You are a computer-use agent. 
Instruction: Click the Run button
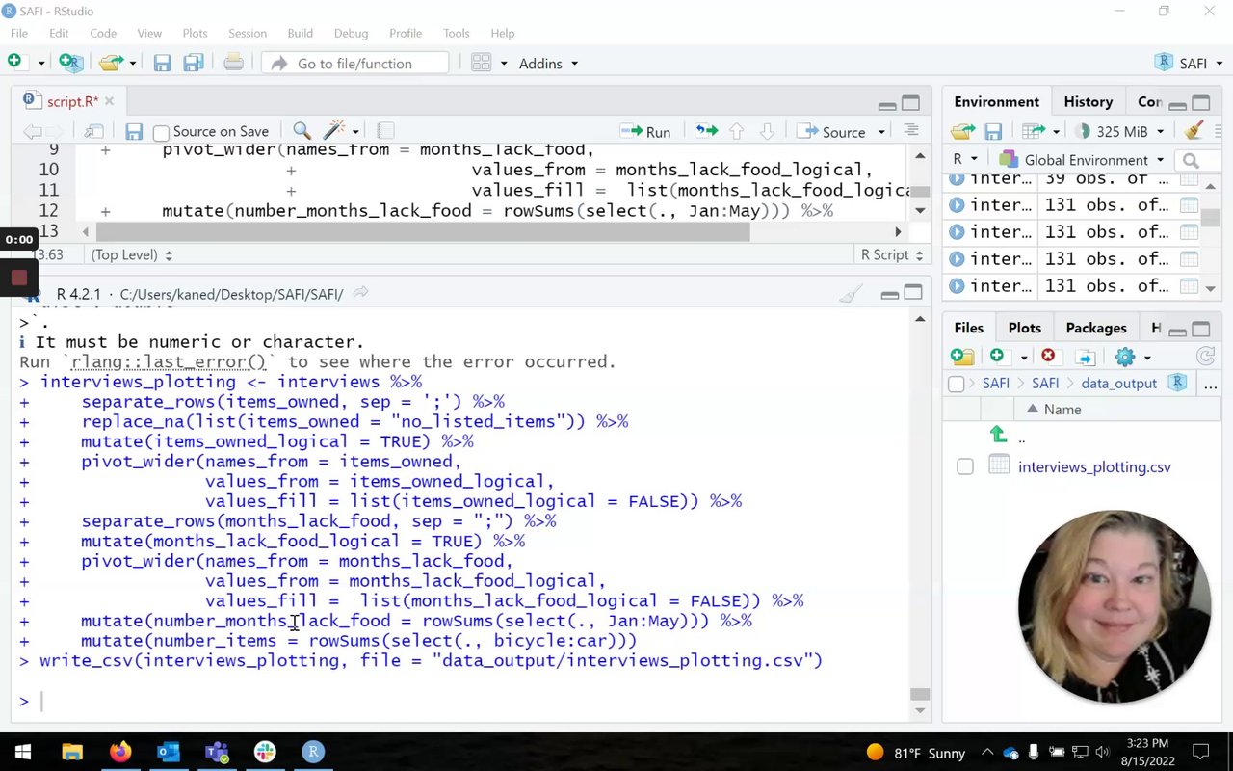[x=645, y=132]
